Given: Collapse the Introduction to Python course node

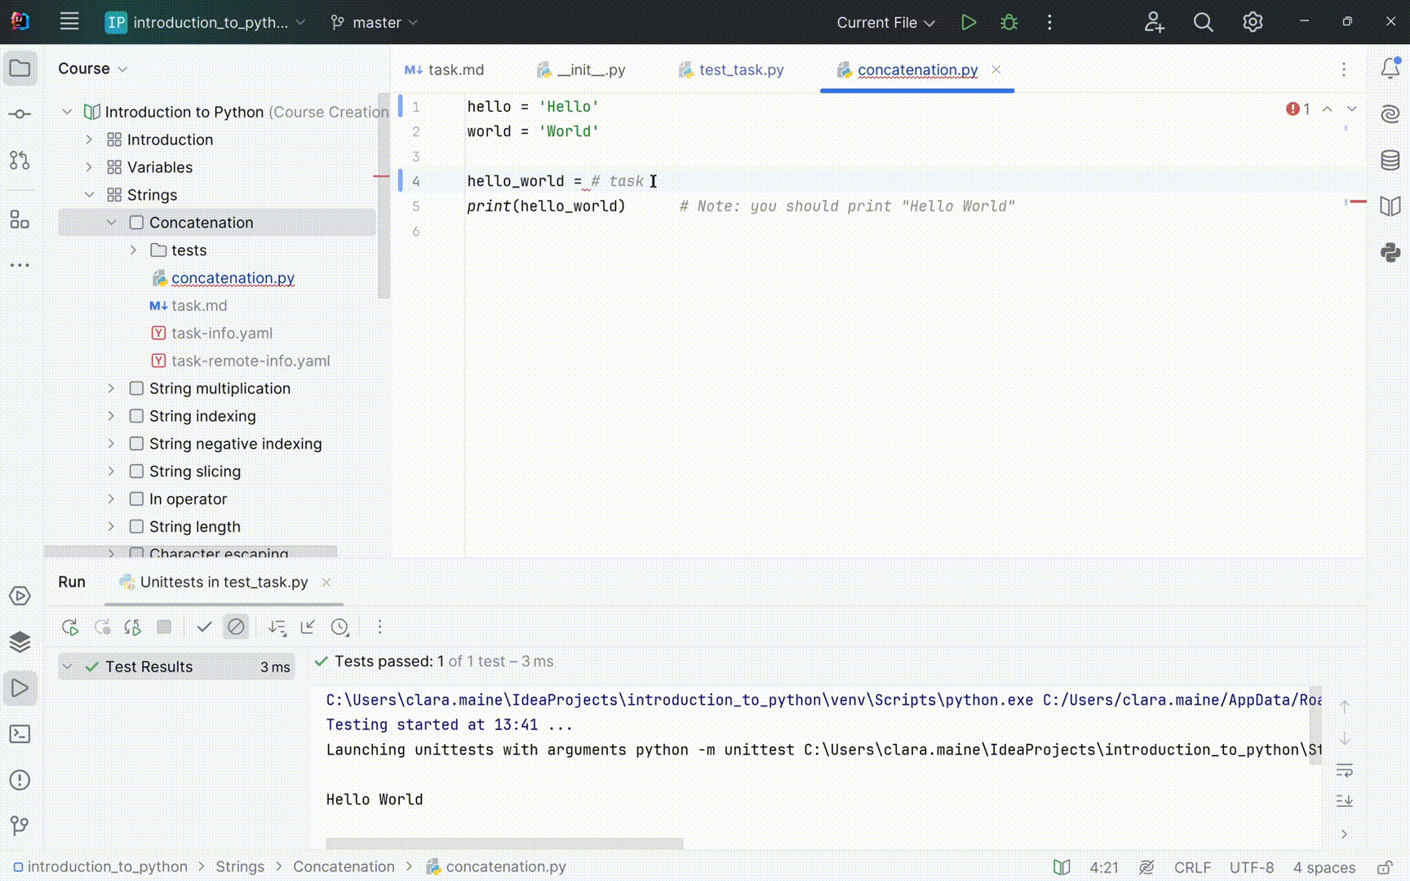Looking at the screenshot, I should click(67, 112).
